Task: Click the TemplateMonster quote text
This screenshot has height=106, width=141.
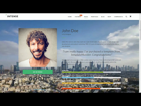Action: click(91, 53)
